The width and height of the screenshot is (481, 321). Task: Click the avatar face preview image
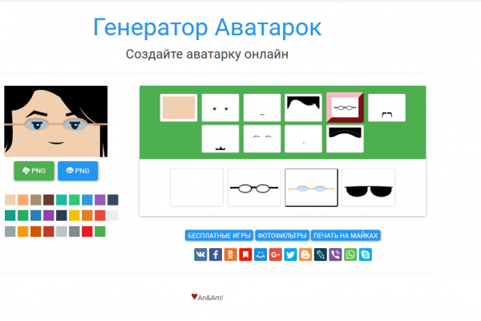pyautogui.click(x=56, y=121)
